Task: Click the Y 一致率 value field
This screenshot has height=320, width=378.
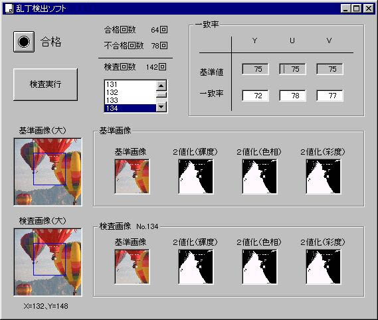Action: tap(255, 96)
